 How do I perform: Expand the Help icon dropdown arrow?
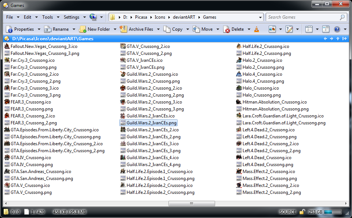click(x=345, y=29)
